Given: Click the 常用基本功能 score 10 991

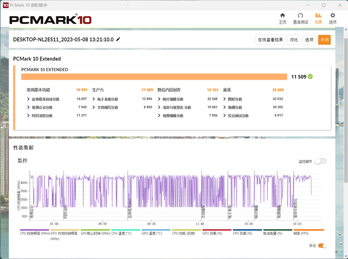Looking at the screenshot, I should (82, 90).
